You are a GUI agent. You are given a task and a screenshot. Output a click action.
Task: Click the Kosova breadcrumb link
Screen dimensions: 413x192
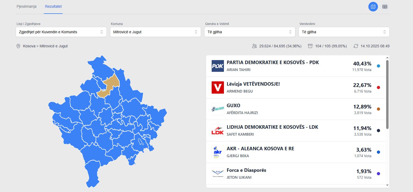pos(29,46)
